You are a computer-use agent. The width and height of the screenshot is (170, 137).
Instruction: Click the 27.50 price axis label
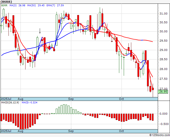tap(163, 79)
